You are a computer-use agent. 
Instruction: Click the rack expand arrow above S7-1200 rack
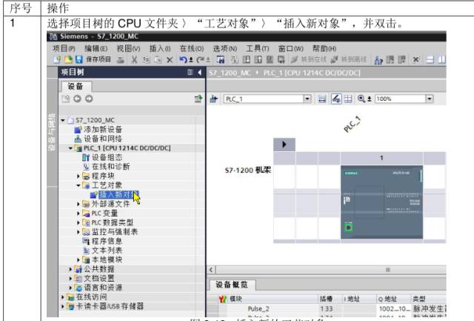point(284,145)
